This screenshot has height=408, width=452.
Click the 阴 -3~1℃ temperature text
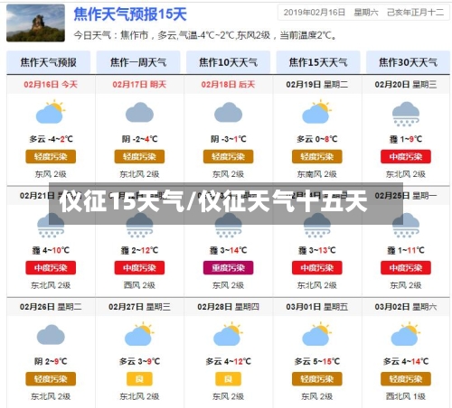228,139
